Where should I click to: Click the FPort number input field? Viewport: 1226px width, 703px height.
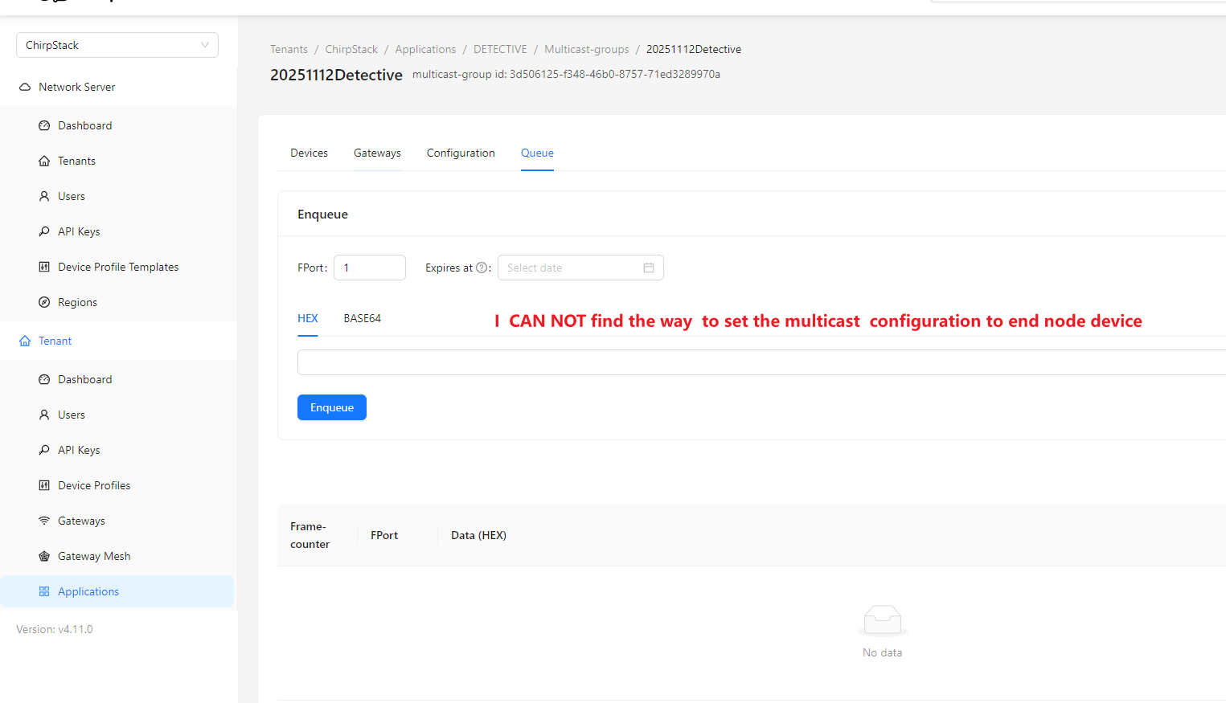point(370,268)
